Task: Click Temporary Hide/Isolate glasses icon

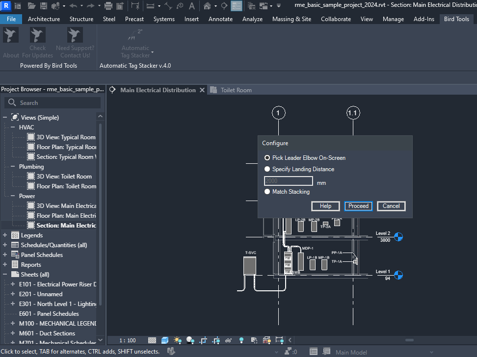Action: pyautogui.click(x=228, y=340)
